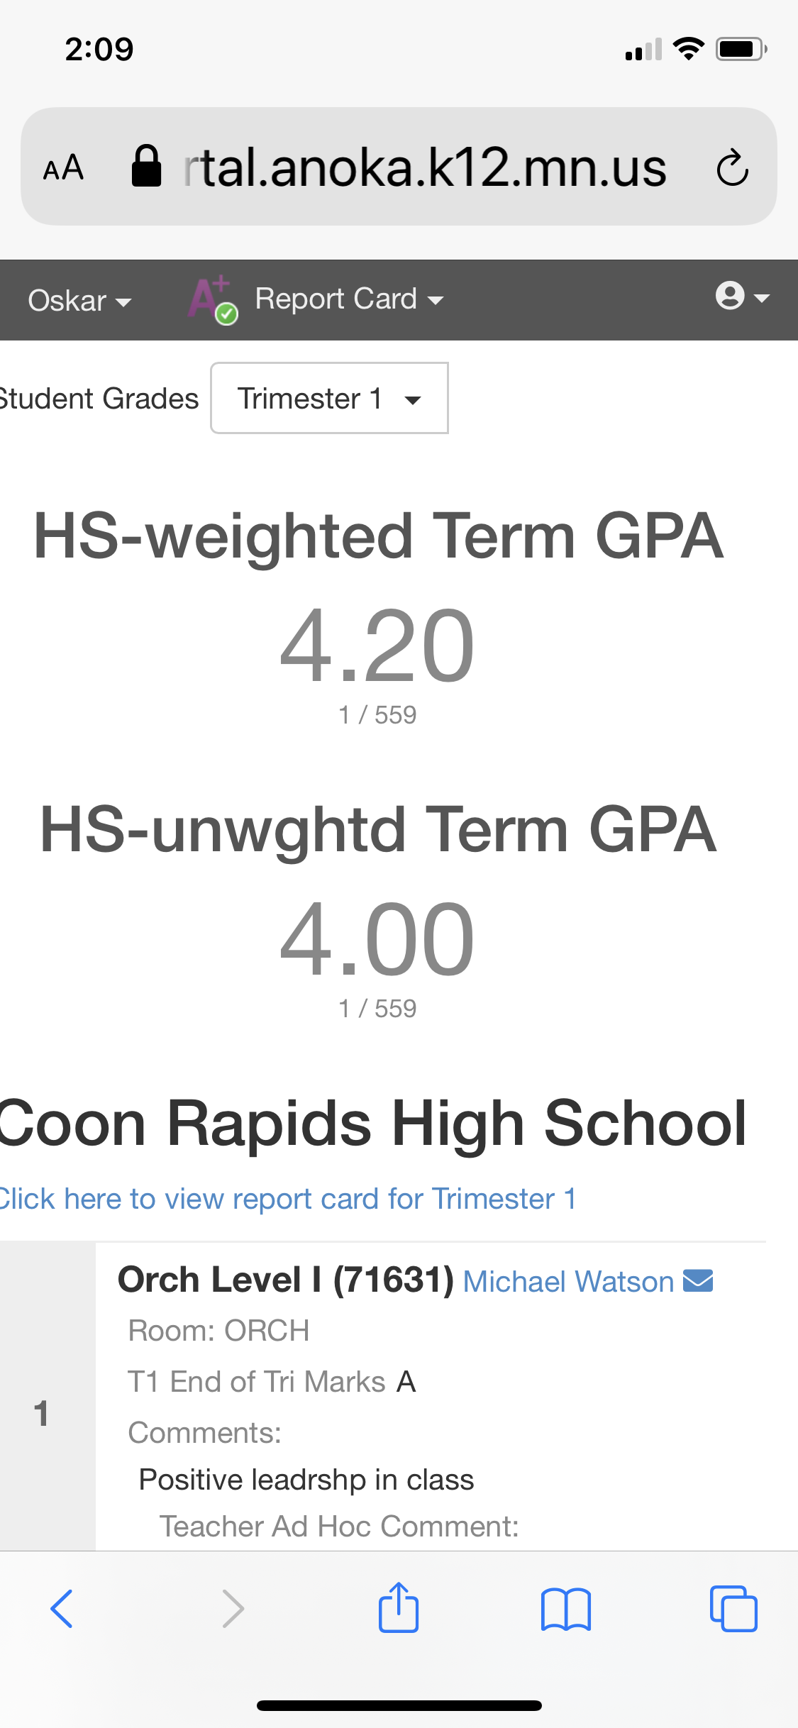798x1728 pixels.
Task: Expand the Trimester 1 term selector
Action: coord(329,399)
